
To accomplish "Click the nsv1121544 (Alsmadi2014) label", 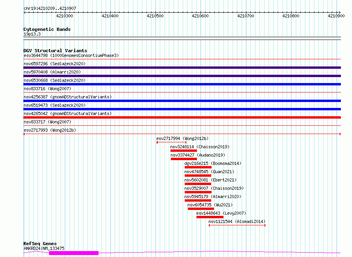I will pyautogui.click(x=237, y=221).
